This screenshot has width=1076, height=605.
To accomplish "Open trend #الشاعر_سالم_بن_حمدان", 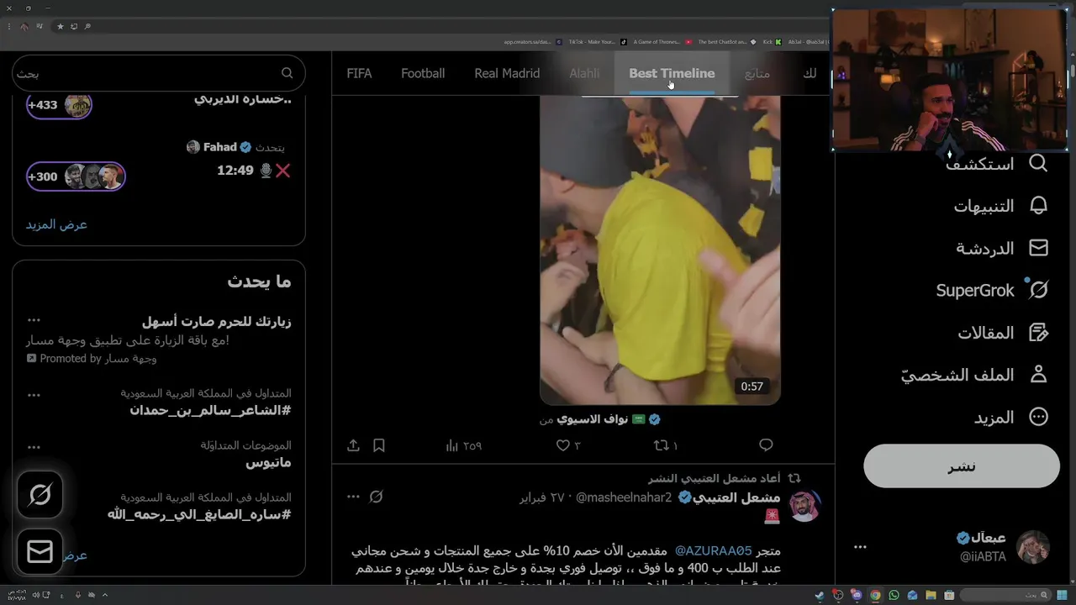I will click(x=210, y=410).
